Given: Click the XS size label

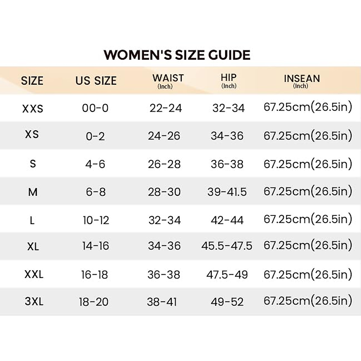Looking at the screenshot, I should tap(32, 134).
